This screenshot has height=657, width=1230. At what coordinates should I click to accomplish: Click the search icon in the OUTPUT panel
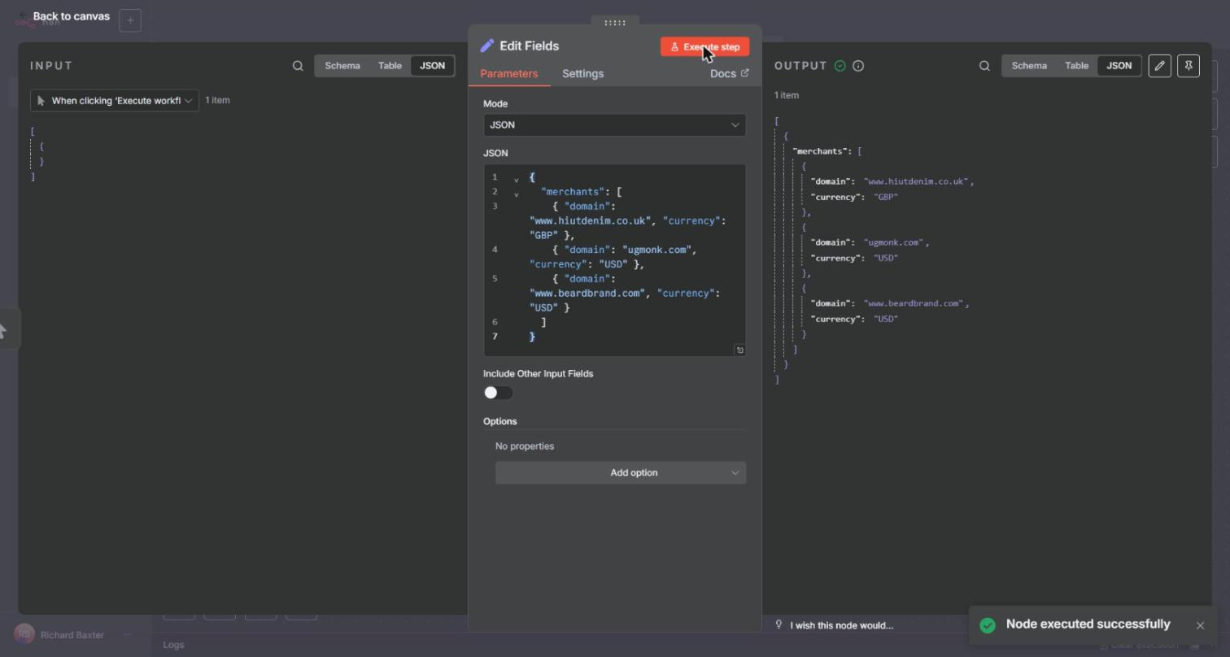[x=984, y=66]
